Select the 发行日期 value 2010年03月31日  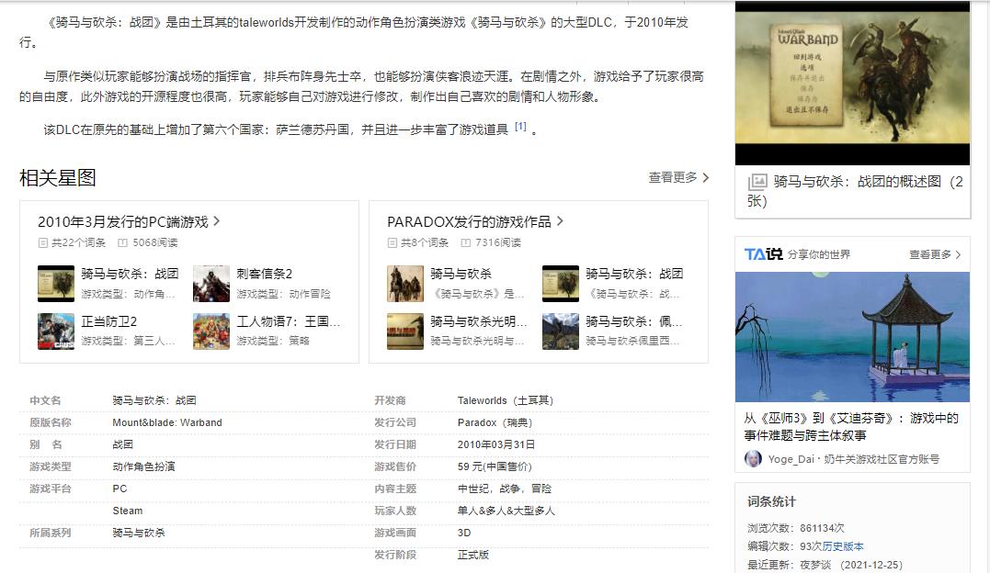pyautogui.click(x=496, y=444)
